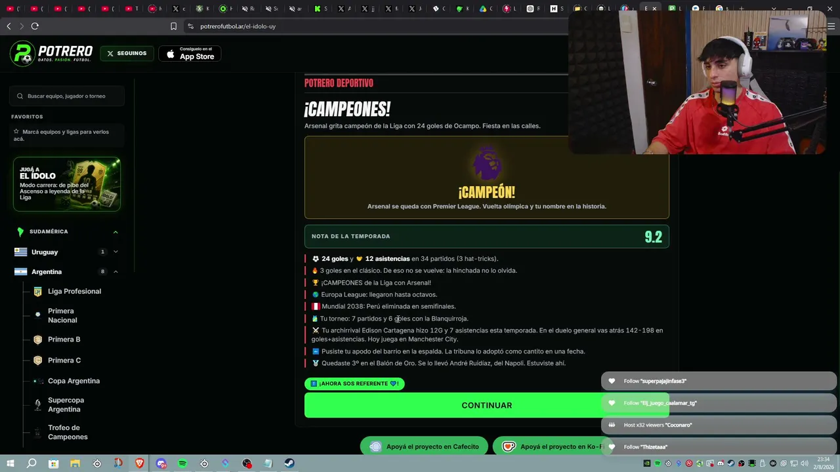
Task: Focus the team, player or tournament search field
Action: [x=67, y=96]
